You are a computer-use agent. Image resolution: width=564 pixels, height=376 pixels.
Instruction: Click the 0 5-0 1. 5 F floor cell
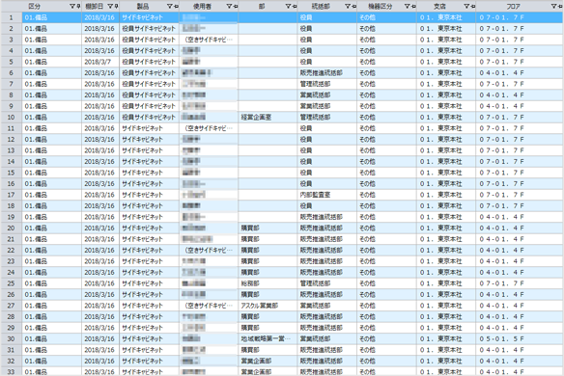pos(520,338)
